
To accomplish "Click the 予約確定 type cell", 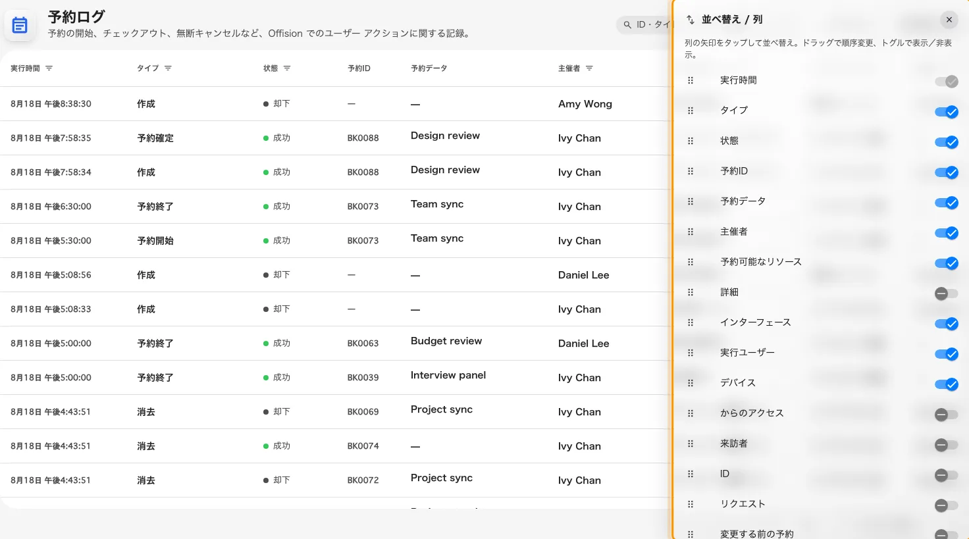I will 155,138.
